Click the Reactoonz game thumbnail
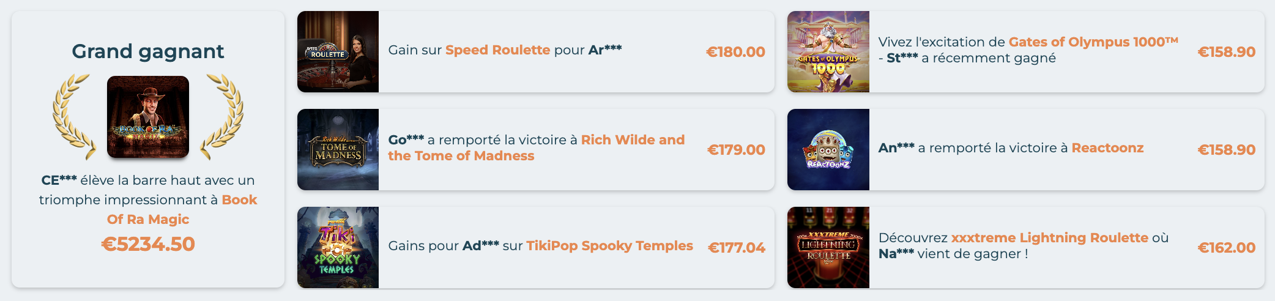Image resolution: width=1275 pixels, height=301 pixels. point(828,150)
